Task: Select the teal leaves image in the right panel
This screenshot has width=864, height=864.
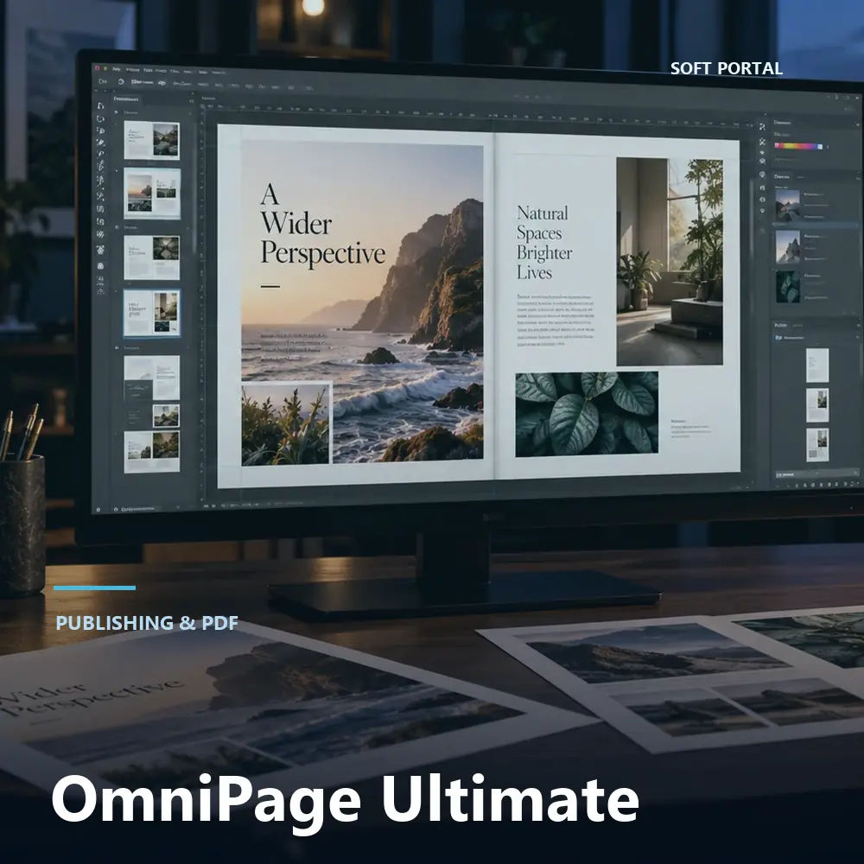Action: click(787, 286)
